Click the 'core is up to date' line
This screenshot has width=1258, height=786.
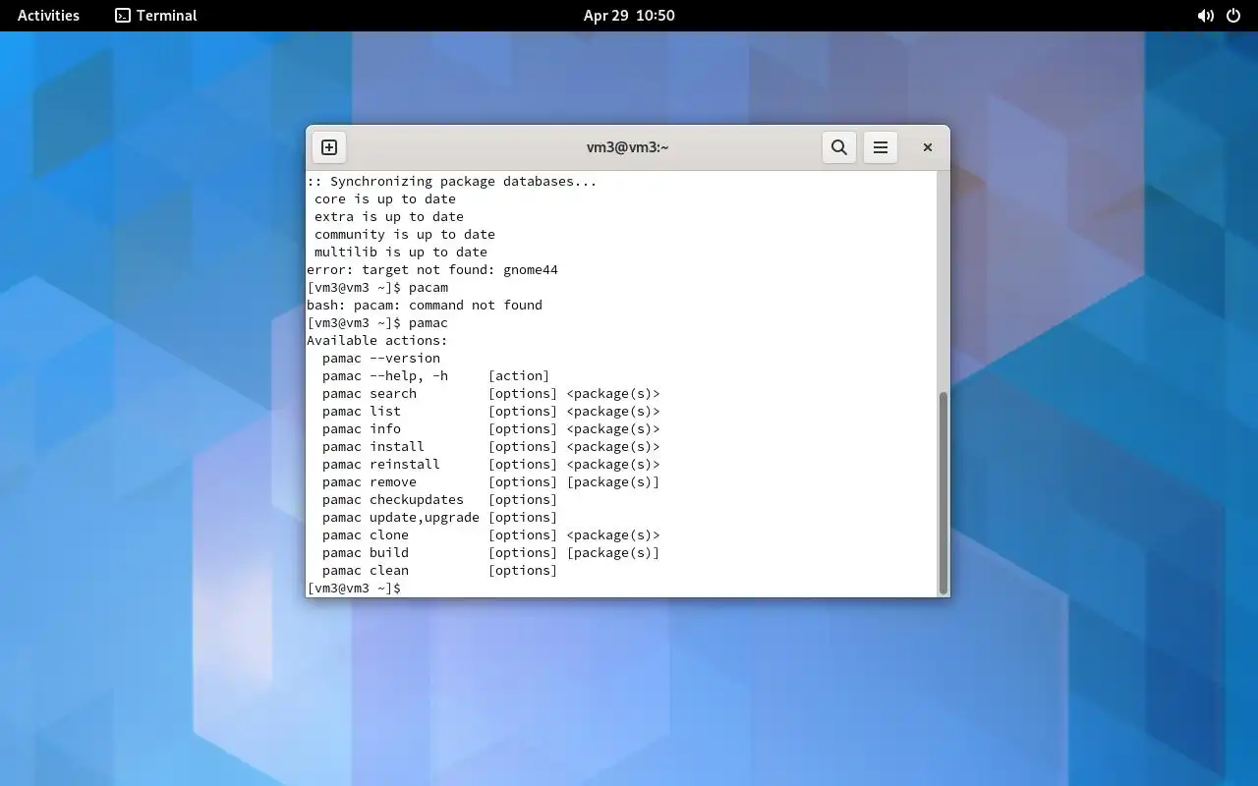click(385, 199)
